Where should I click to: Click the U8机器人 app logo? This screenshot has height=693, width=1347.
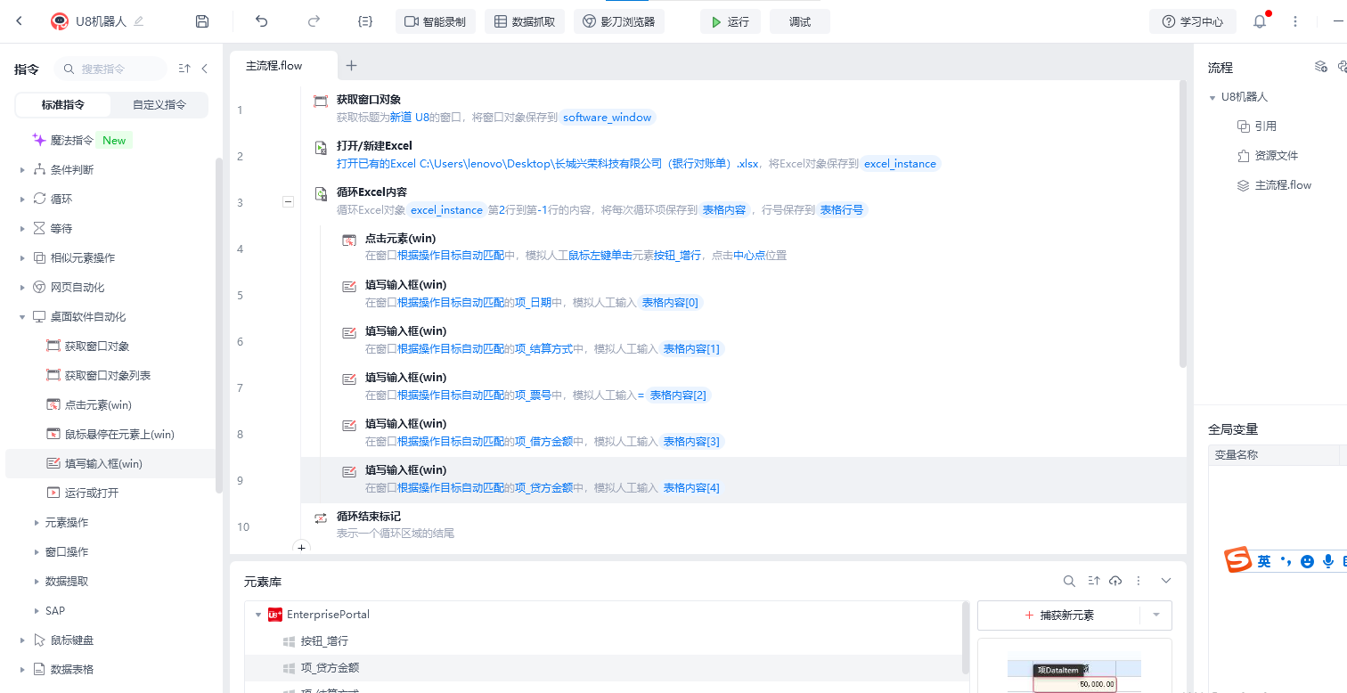pyautogui.click(x=60, y=21)
